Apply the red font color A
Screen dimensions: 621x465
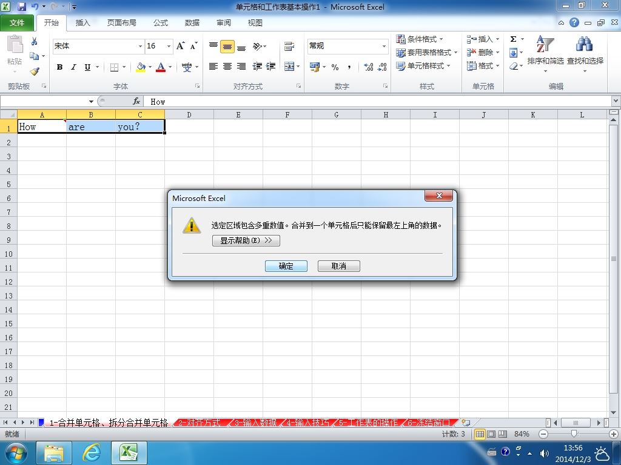click(x=160, y=67)
